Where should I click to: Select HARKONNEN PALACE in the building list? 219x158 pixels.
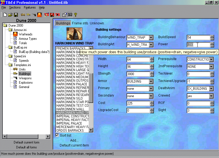point(72,84)
